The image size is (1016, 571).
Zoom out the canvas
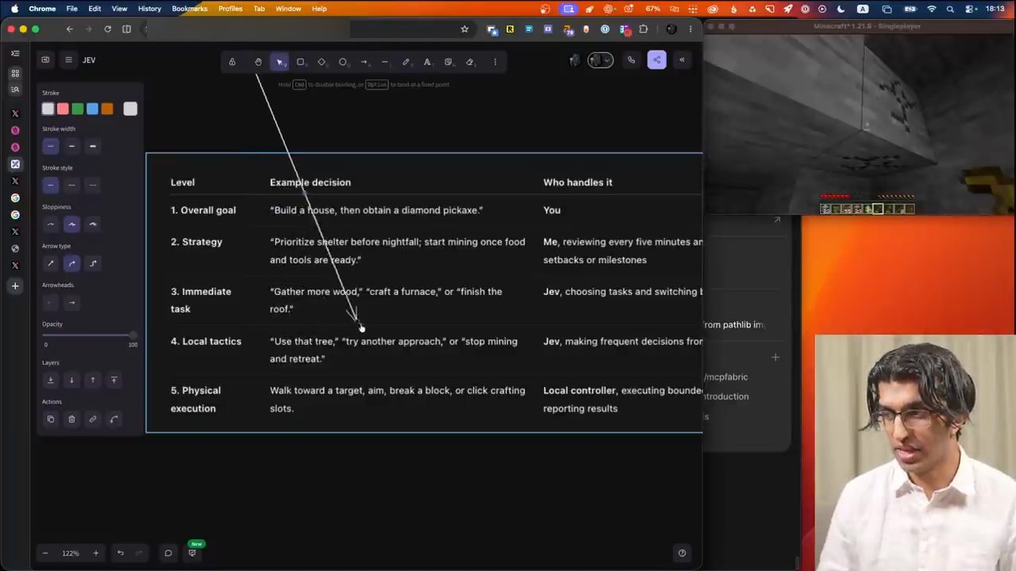click(x=45, y=553)
